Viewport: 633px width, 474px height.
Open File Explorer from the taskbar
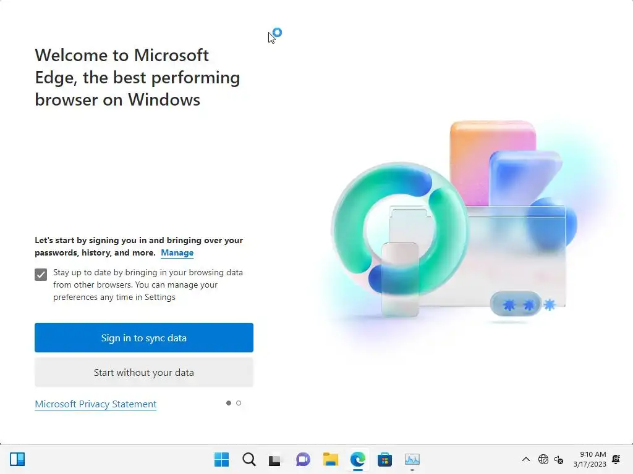pyautogui.click(x=330, y=459)
